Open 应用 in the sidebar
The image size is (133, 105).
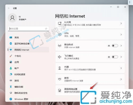28,62
